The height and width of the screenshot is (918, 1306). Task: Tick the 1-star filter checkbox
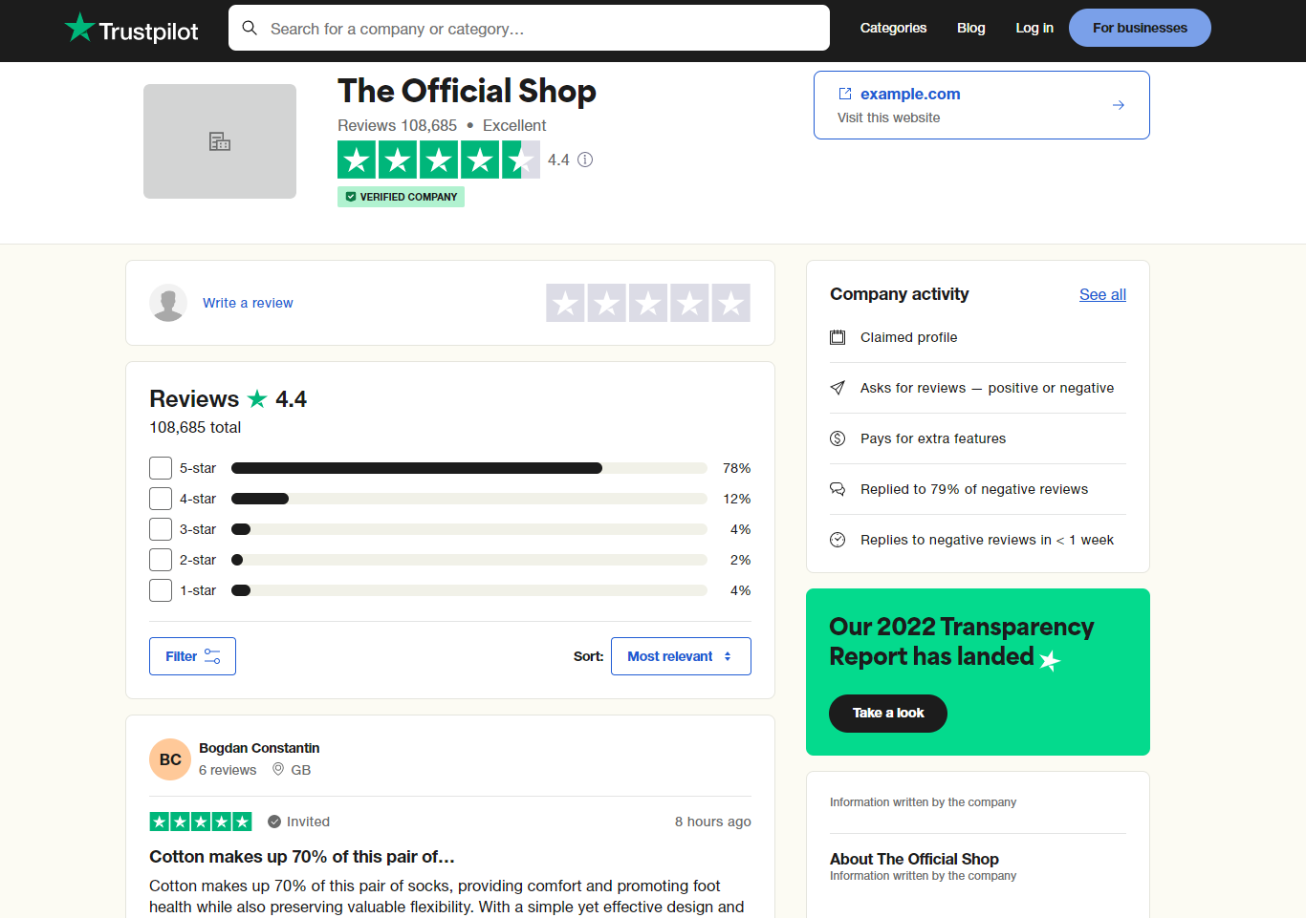pyautogui.click(x=161, y=590)
